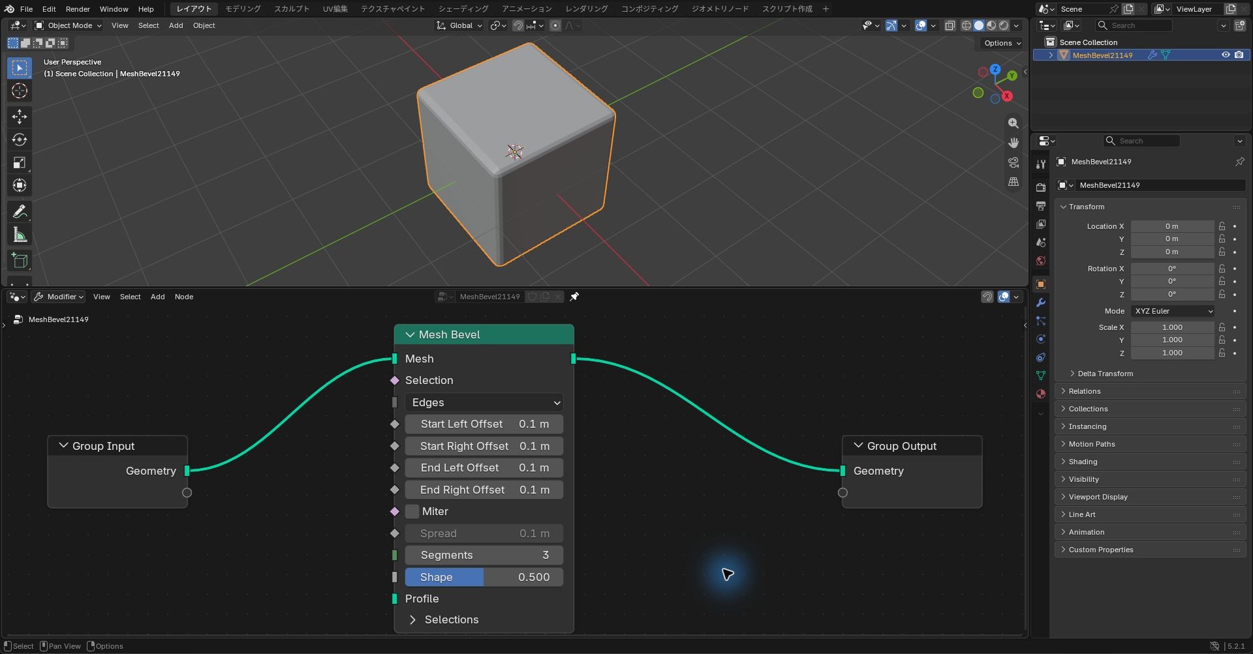This screenshot has width=1253, height=654.
Task: Select the Annotate tool
Action: [20, 212]
